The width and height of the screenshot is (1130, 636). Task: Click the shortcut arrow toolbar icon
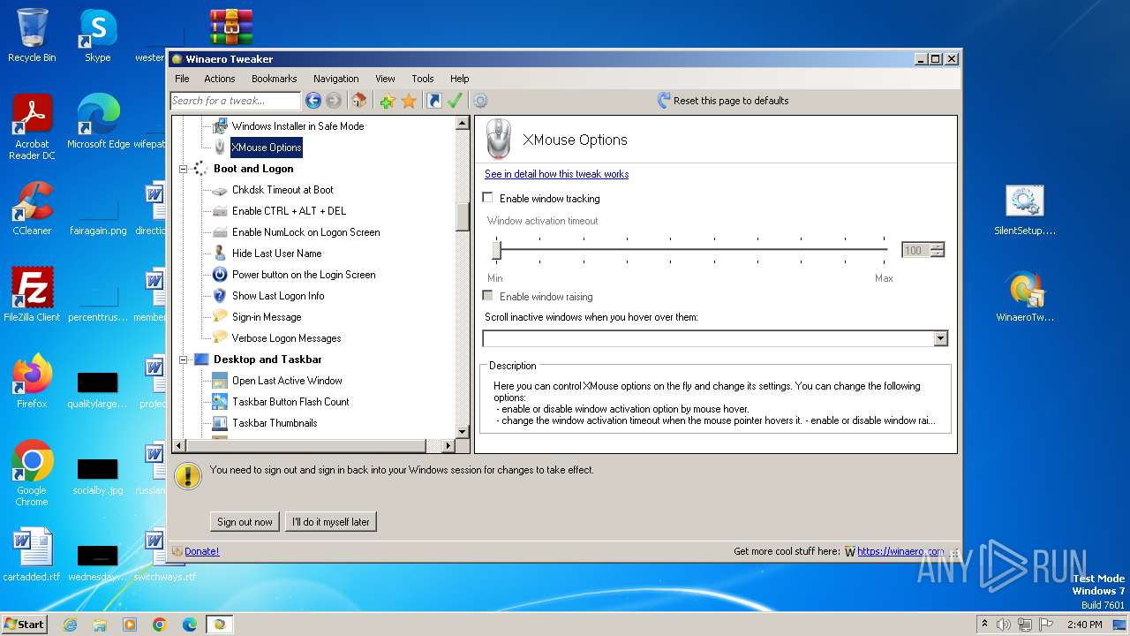click(x=433, y=101)
